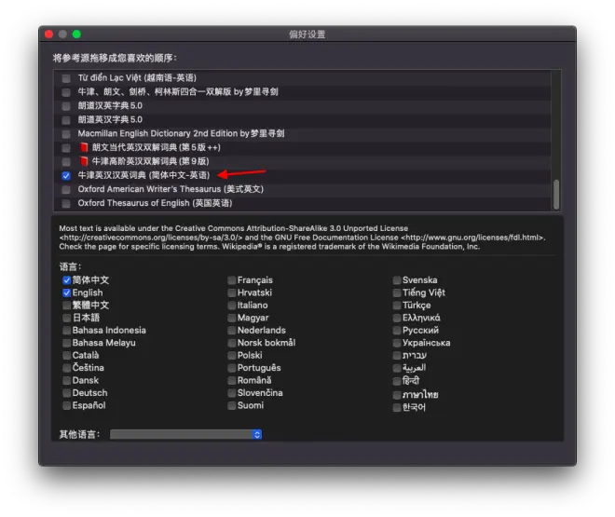Tick the Hrvatski checkbox
This screenshot has width=615, height=517.
232,293
